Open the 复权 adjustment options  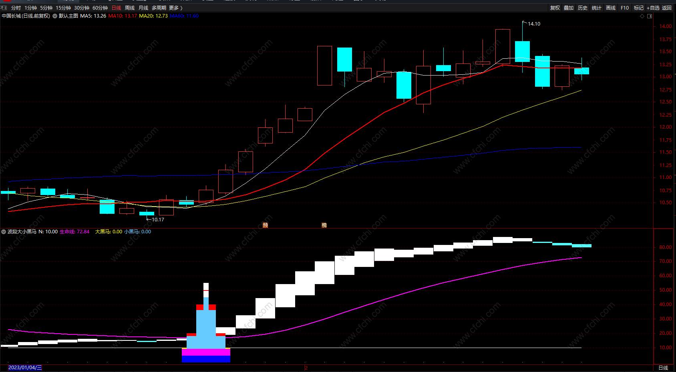[555, 8]
